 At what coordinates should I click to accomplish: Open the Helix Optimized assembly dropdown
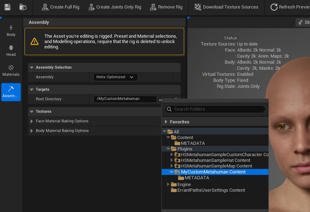point(116,77)
